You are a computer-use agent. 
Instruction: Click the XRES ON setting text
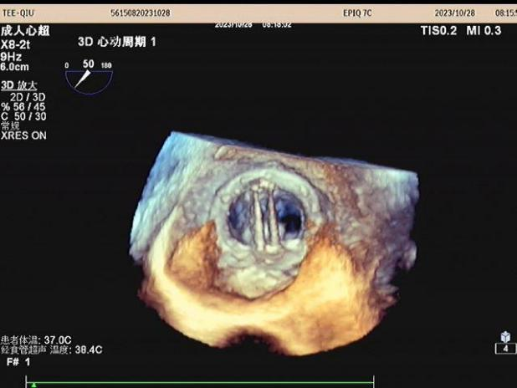24,134
